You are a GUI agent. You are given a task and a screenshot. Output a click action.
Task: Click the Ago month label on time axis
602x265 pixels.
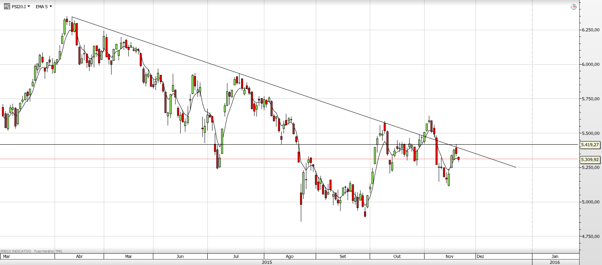click(x=289, y=257)
